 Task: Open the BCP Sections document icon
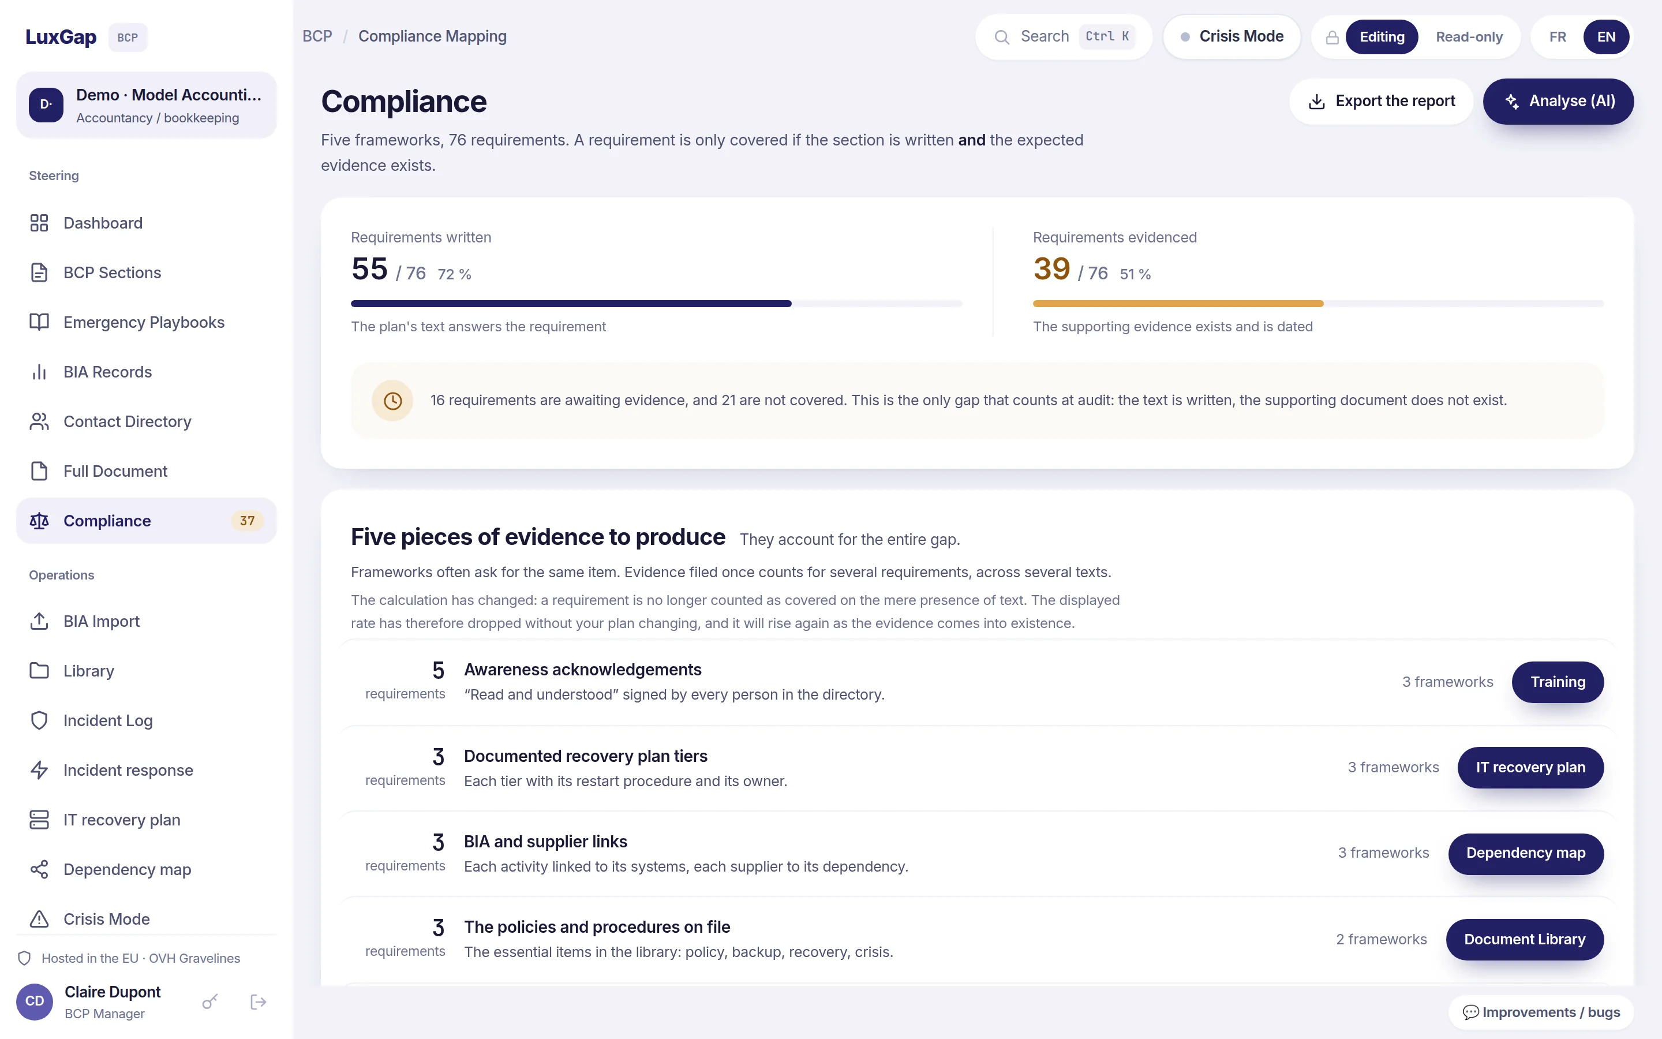(39, 273)
